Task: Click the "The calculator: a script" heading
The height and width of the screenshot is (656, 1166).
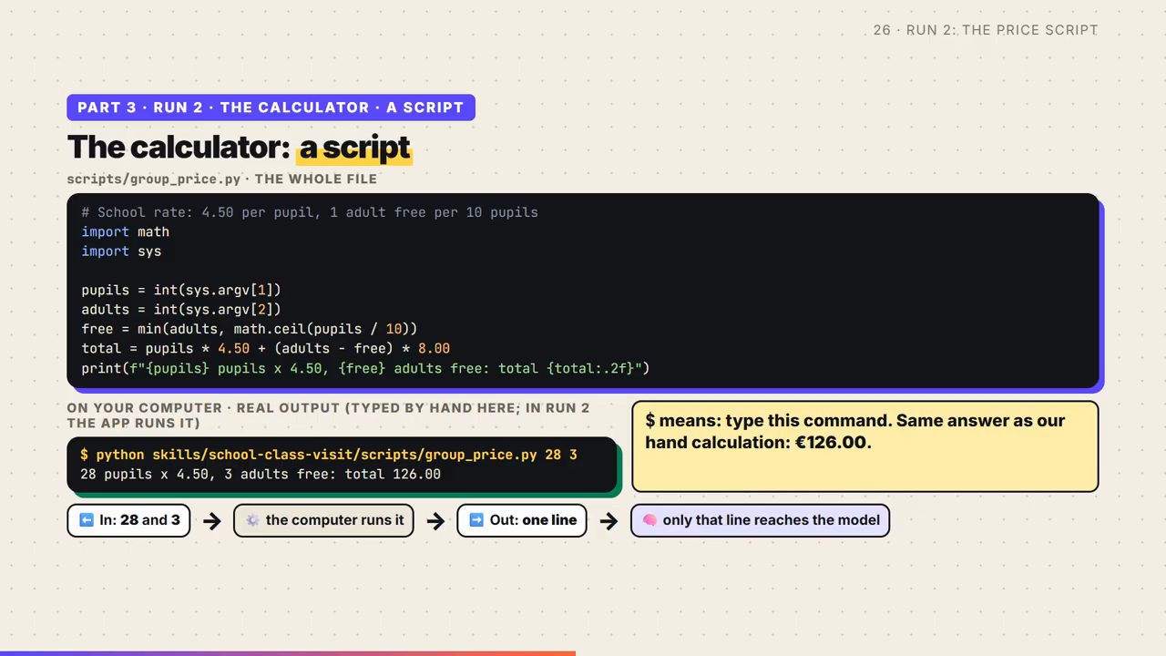Action: click(x=240, y=147)
